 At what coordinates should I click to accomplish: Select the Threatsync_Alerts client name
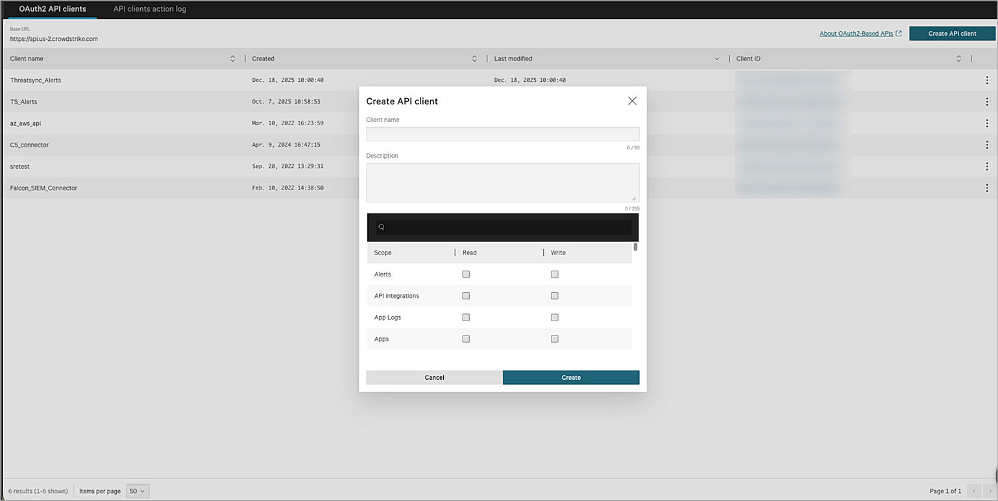point(36,80)
